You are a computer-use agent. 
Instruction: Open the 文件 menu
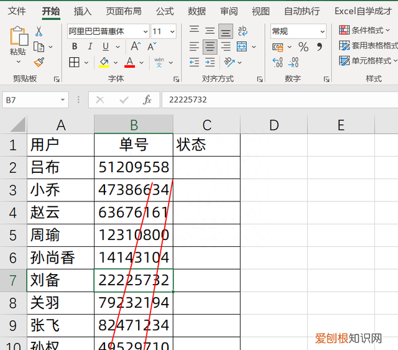pyautogui.click(x=17, y=11)
